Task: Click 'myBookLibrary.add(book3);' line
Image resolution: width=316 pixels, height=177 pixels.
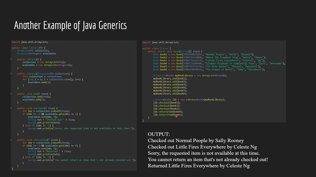Action: [x=170, y=85]
